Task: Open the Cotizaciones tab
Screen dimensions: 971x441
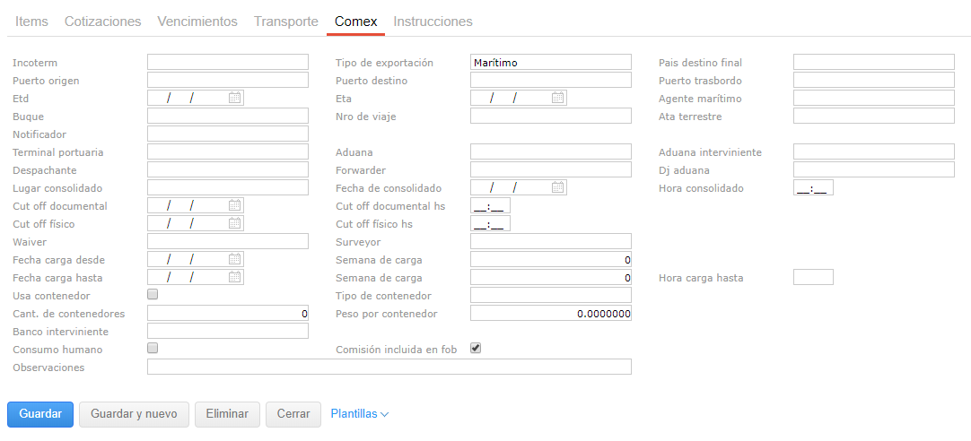Action: pos(103,22)
